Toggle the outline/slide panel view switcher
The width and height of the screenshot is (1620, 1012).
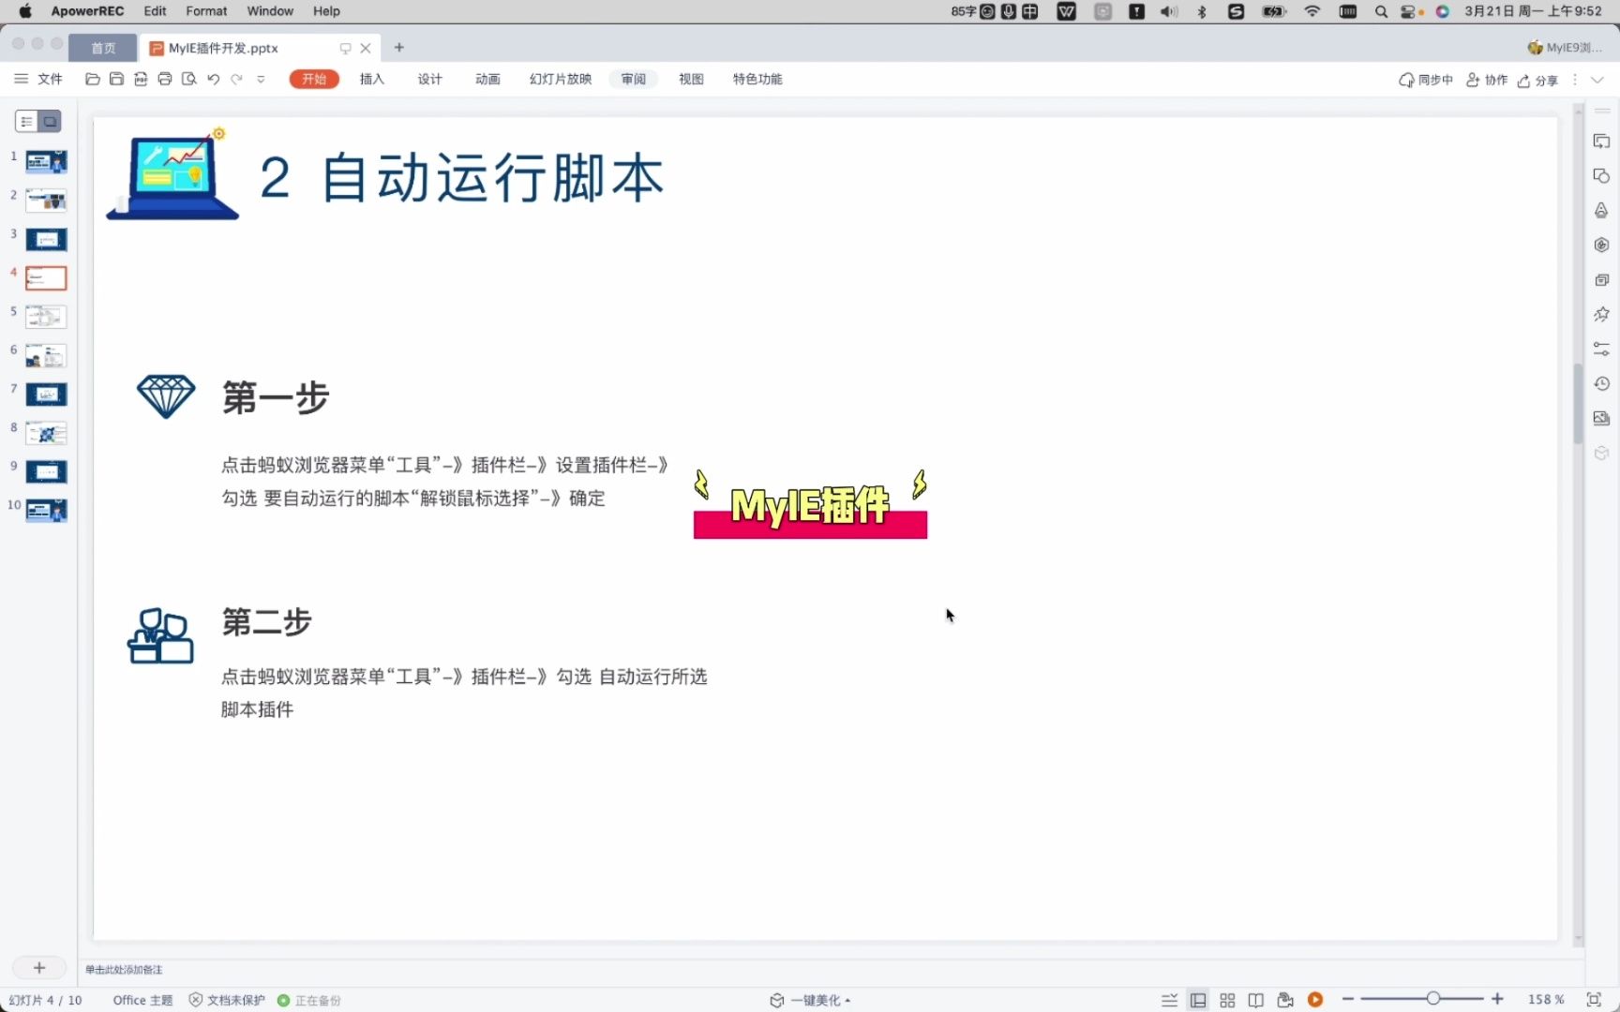(x=37, y=121)
